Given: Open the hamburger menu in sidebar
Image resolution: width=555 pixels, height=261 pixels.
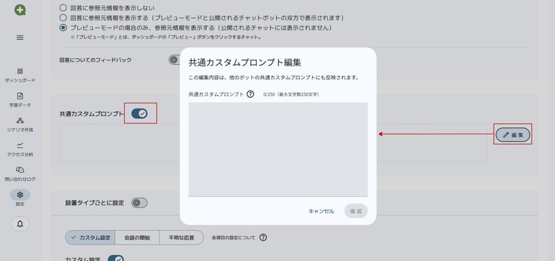Looking at the screenshot, I should click(20, 37).
